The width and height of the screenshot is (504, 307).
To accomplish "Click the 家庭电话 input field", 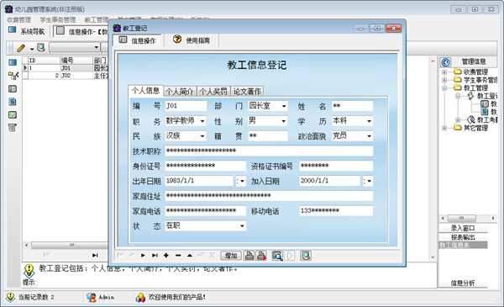I will [x=206, y=211].
